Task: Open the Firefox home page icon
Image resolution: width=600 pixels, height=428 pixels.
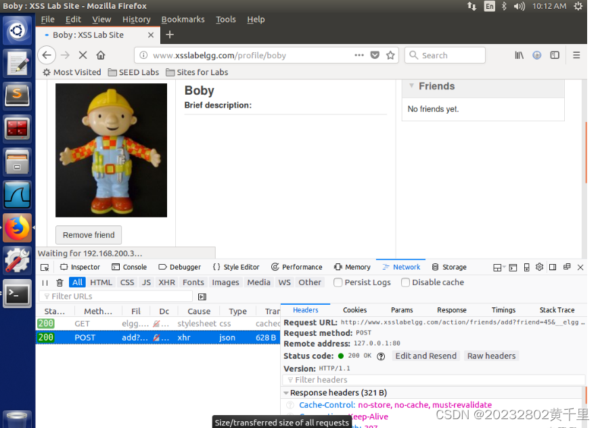Action: pyautogui.click(x=101, y=55)
